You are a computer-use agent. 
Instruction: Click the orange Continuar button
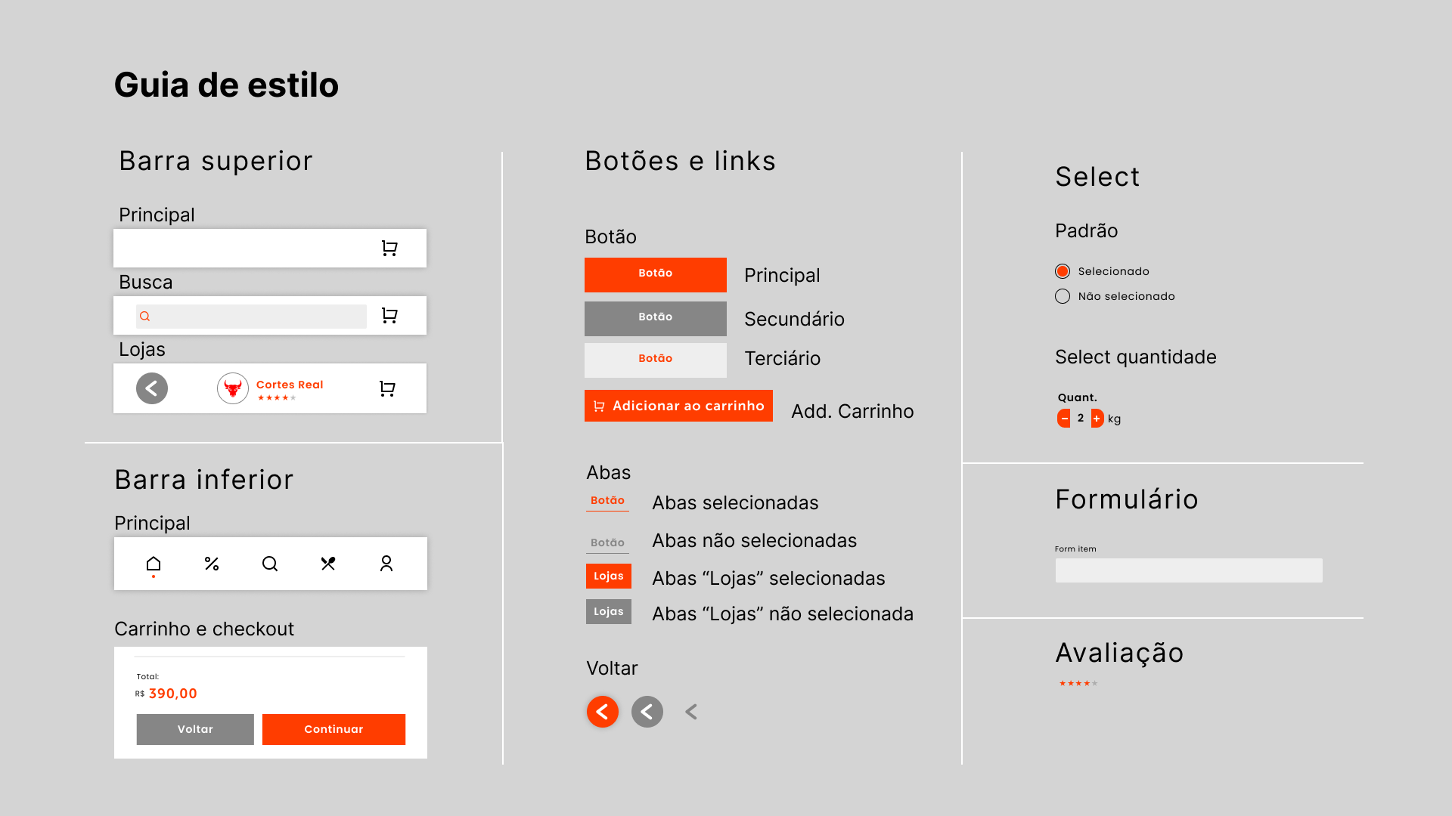tap(334, 729)
